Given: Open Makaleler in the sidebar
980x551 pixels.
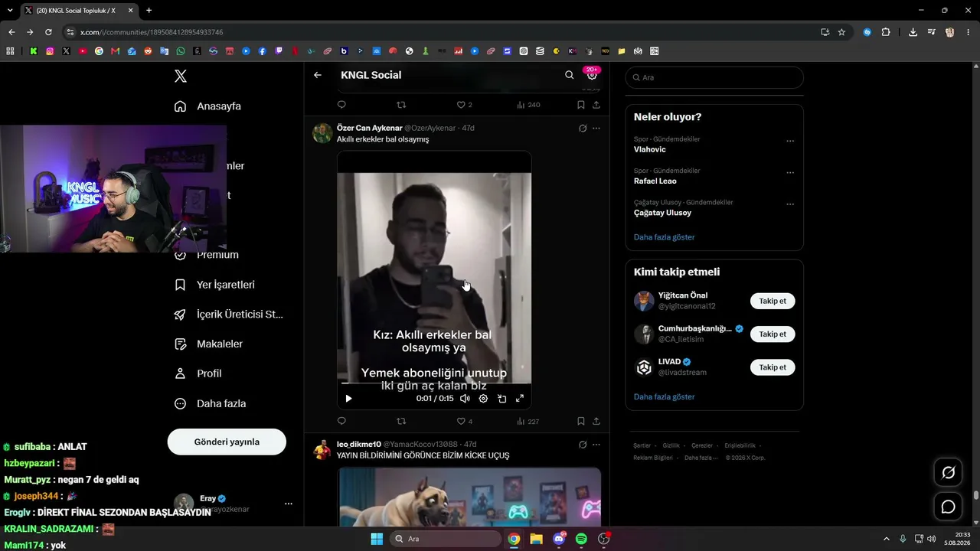Looking at the screenshot, I should click(209, 344).
